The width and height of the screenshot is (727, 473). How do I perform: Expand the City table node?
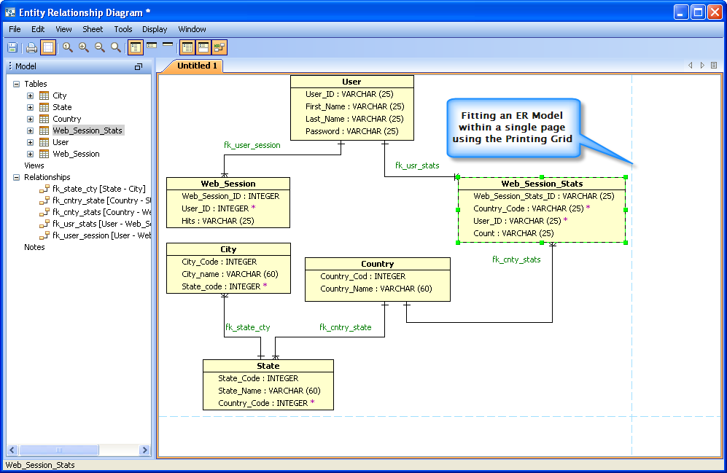click(30, 96)
